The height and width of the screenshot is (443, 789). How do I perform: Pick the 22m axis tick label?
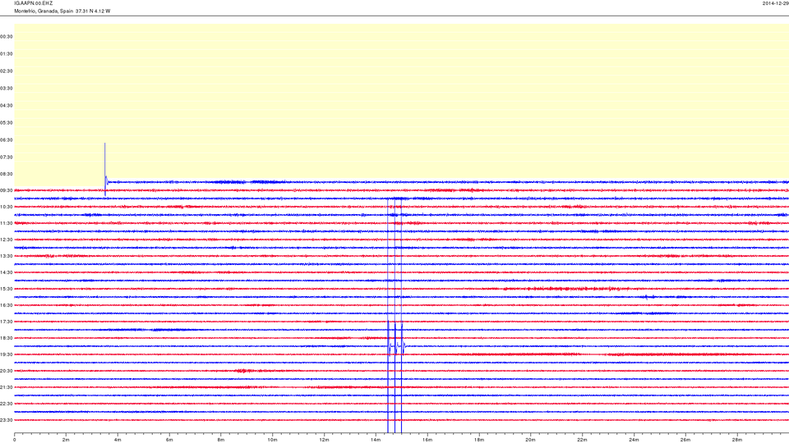[x=582, y=440]
